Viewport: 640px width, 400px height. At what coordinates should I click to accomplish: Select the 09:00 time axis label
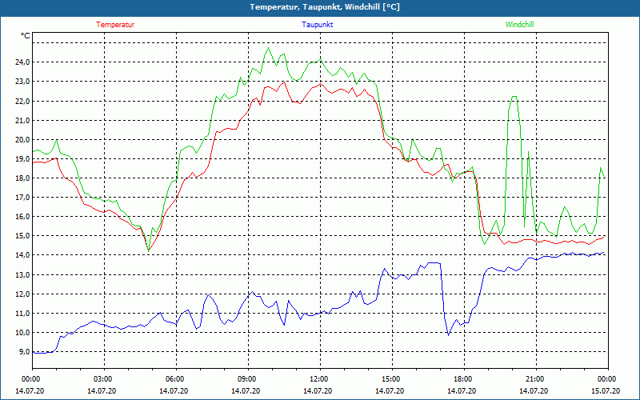click(x=247, y=379)
